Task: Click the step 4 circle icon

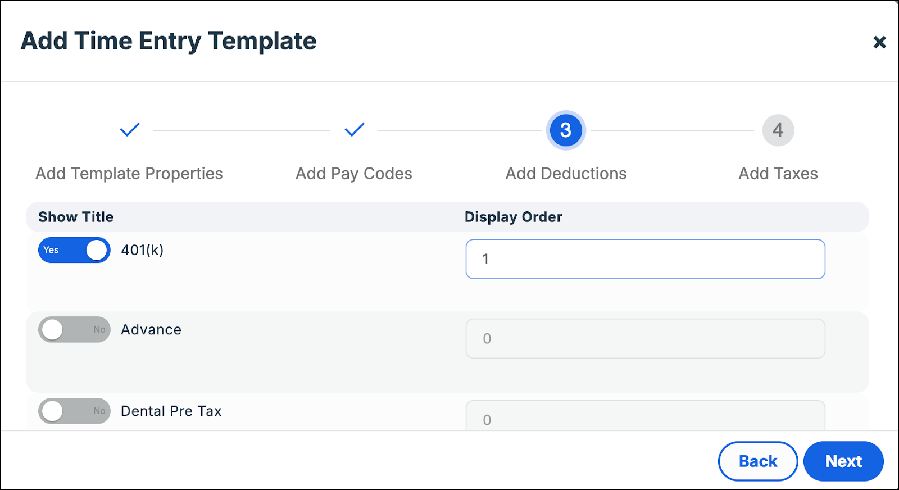Action: pyautogui.click(x=778, y=130)
